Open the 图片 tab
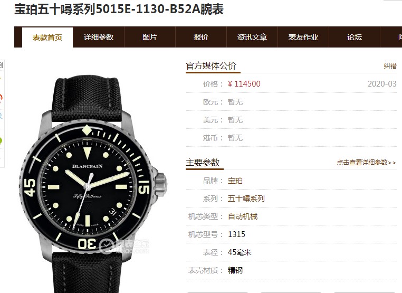 click(150, 37)
